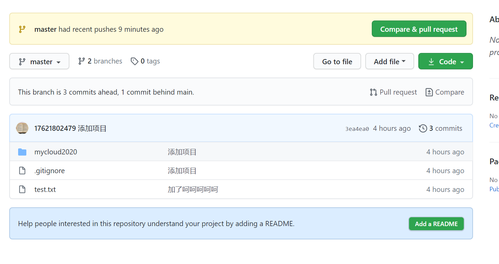The image size is (499, 264).
Task: Click Add a README button
Action: click(436, 224)
